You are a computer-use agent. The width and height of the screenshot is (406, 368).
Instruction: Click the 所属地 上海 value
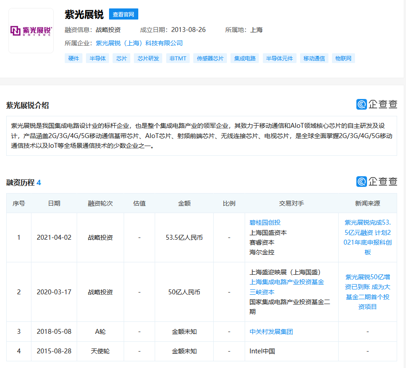click(x=256, y=30)
